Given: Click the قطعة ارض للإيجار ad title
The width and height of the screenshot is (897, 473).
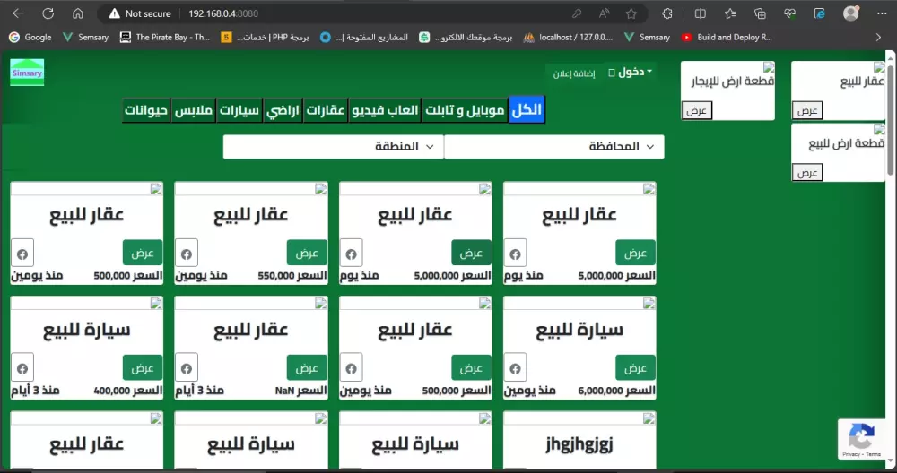Looking at the screenshot, I should tap(733, 82).
